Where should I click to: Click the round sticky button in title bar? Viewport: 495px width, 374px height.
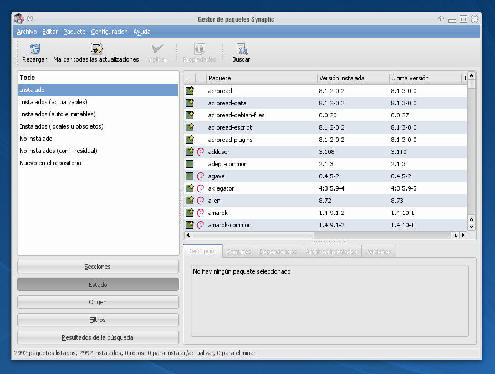(x=30, y=18)
